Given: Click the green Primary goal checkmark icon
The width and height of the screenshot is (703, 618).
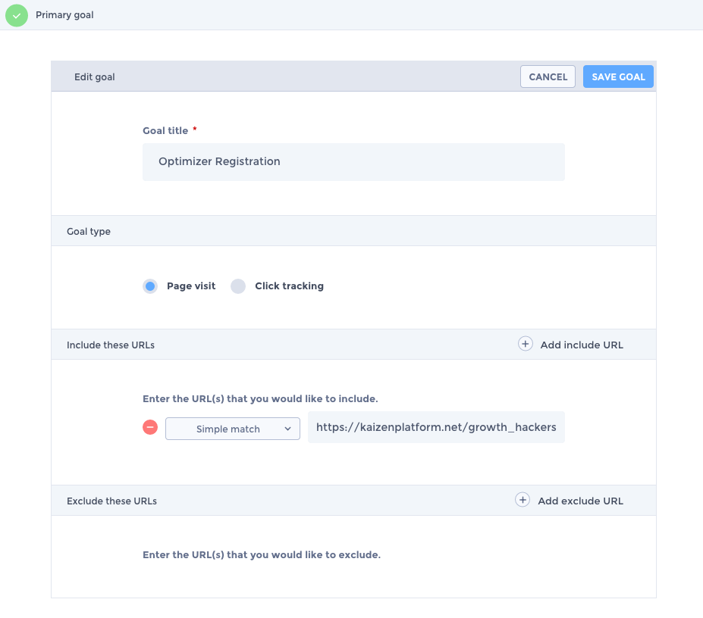Looking at the screenshot, I should tap(17, 15).
